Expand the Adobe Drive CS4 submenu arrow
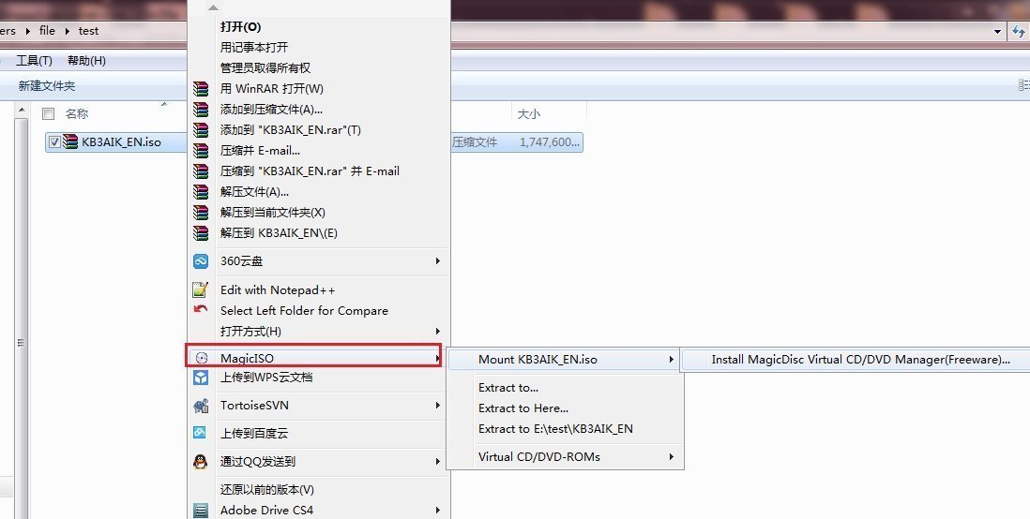The height and width of the screenshot is (519, 1030). (437, 510)
